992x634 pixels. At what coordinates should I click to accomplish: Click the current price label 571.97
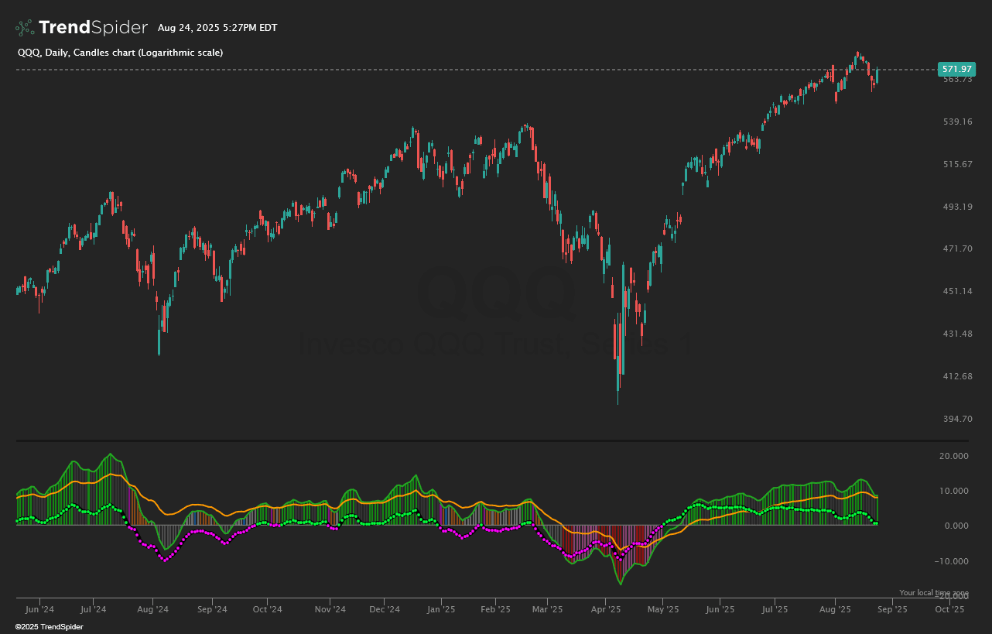(x=956, y=70)
